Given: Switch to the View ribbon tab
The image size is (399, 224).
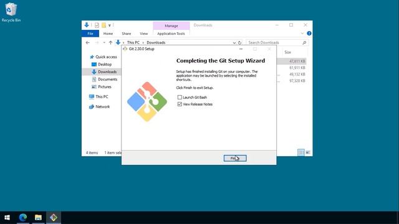Looking at the screenshot, I should [x=144, y=34].
